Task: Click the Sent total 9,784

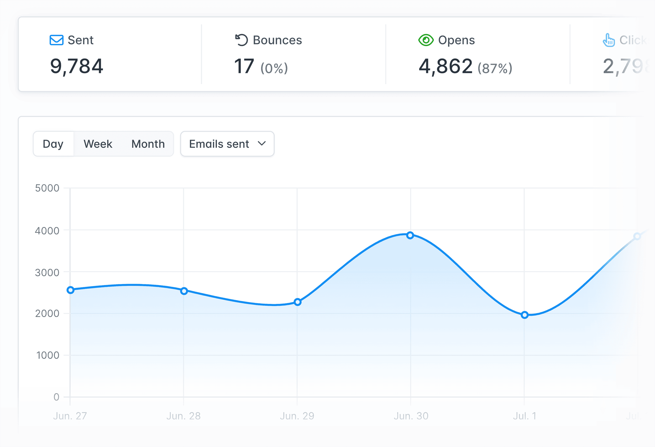Action: tap(77, 66)
